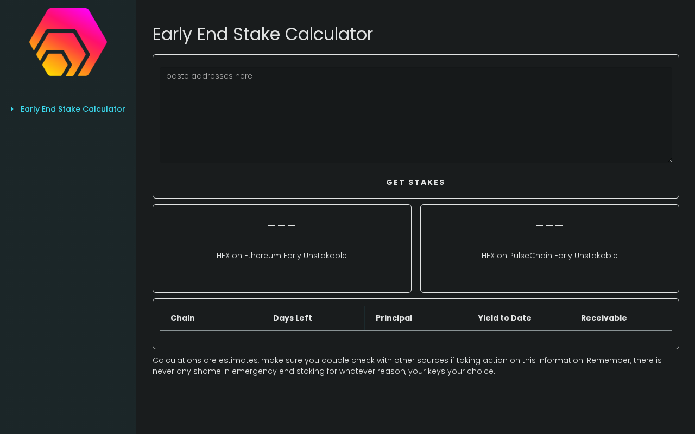
Task: Click the caret arrow beside the sidebar link
Action: point(12,109)
